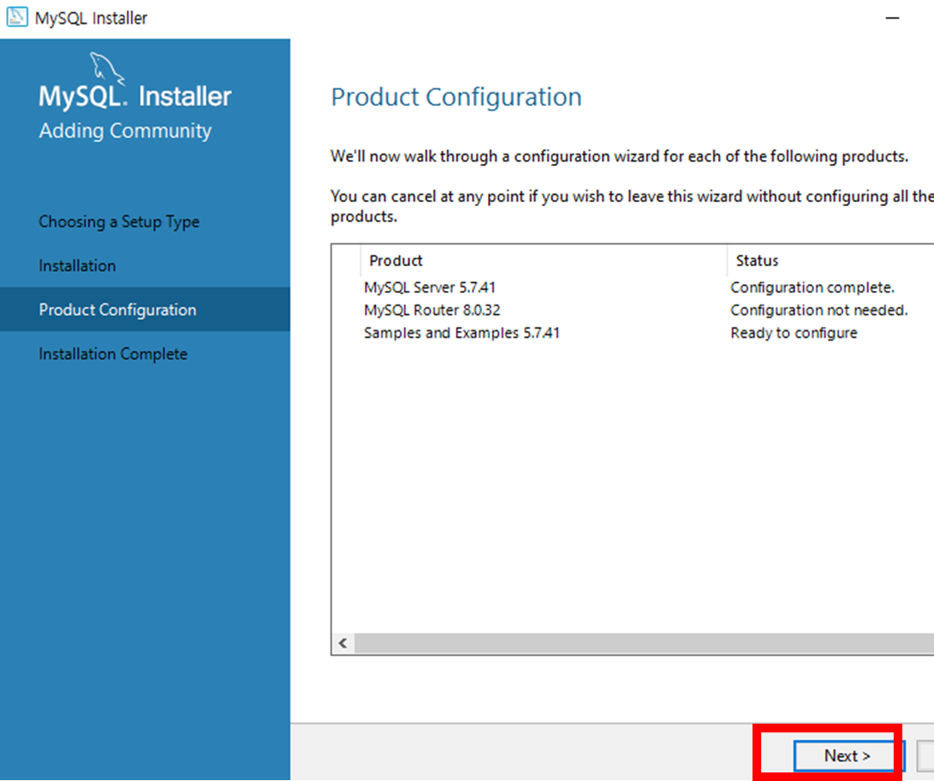Click the 'MySQL Installer' window title text

(91, 18)
